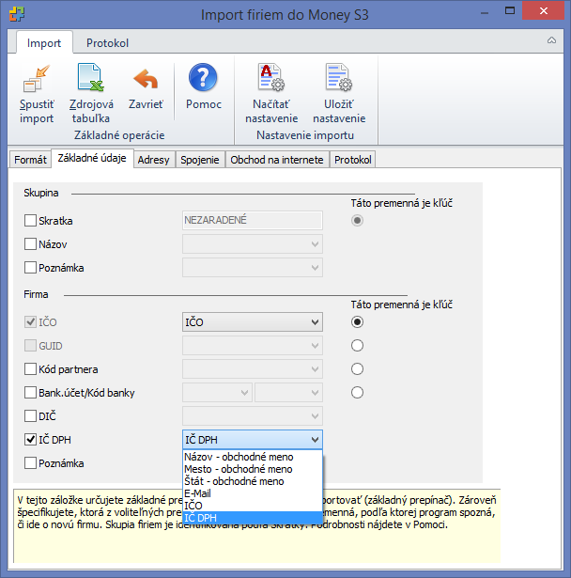This screenshot has width=571, height=578.
Task: Select the key radio button for IČO
Action: pyautogui.click(x=357, y=322)
